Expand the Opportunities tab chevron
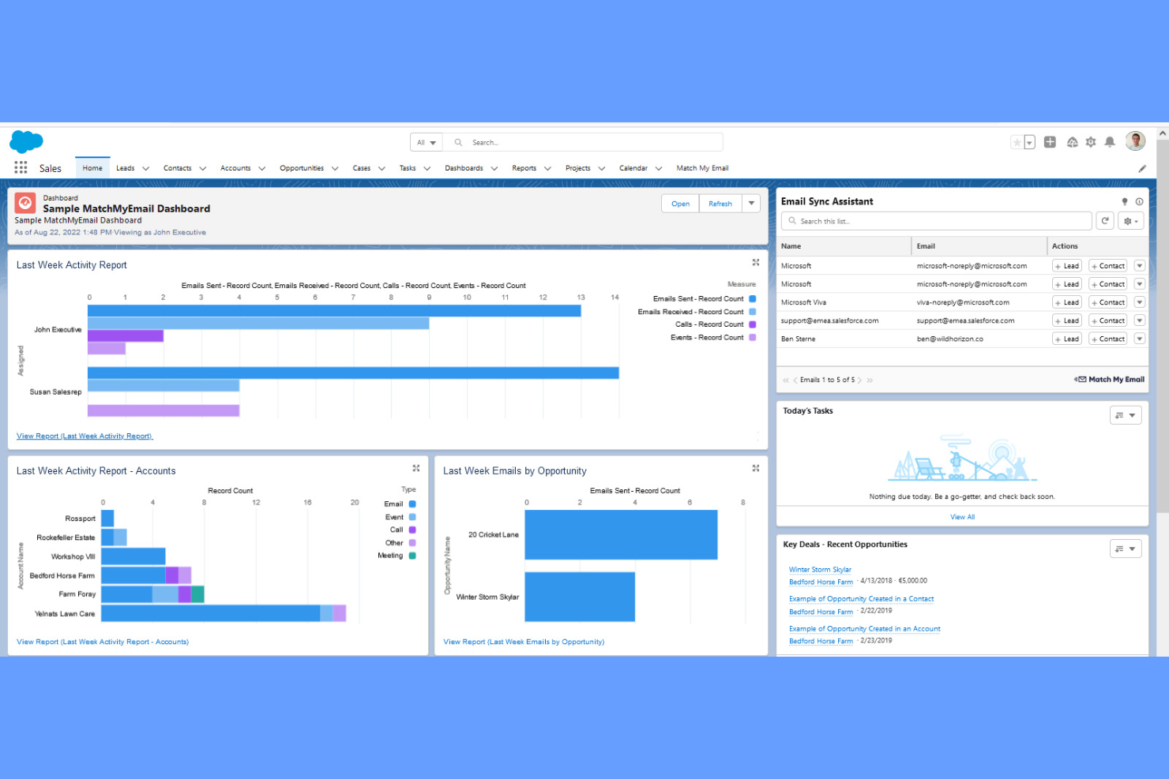 [335, 168]
